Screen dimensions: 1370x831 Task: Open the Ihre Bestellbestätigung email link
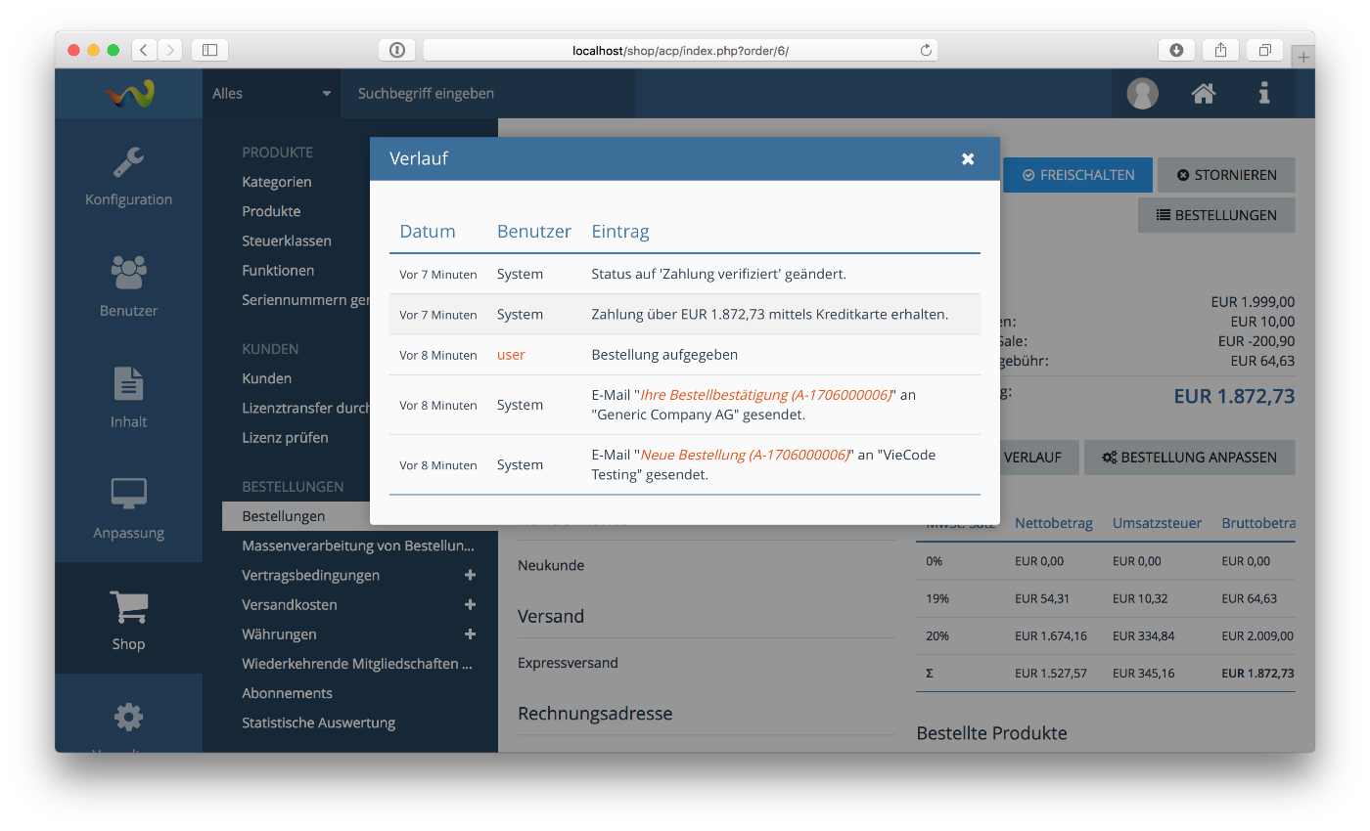765,395
